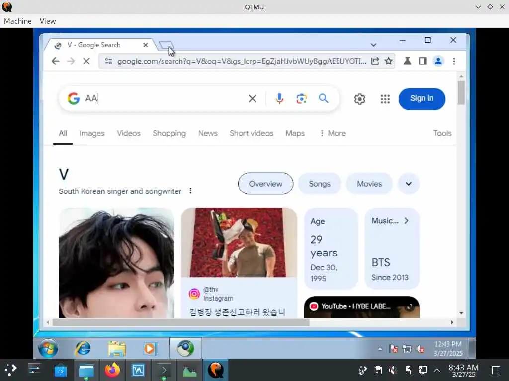Open site information icon in address bar
Screen dimensions: 509x381
[108, 61]
